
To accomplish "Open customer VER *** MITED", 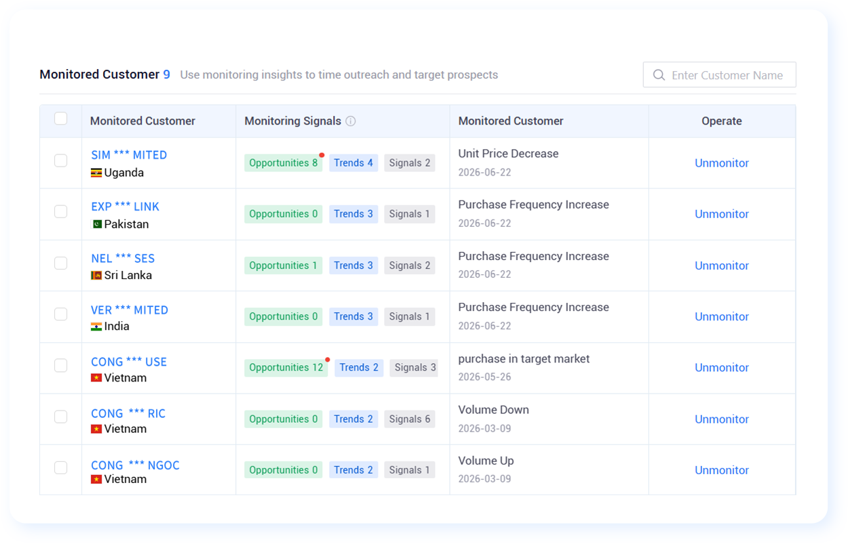I will (130, 310).
